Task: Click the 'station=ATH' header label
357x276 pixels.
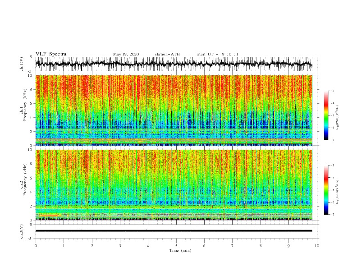Action: 167,54
